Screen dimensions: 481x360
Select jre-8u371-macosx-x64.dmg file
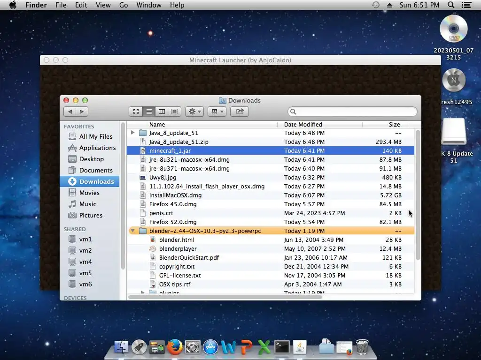[x=271, y=168]
